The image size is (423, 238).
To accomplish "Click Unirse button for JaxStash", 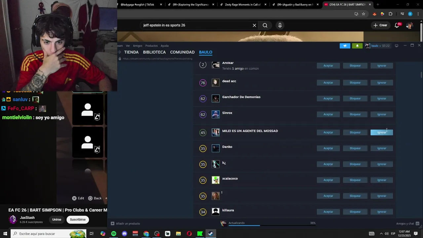I will click(x=57, y=219).
